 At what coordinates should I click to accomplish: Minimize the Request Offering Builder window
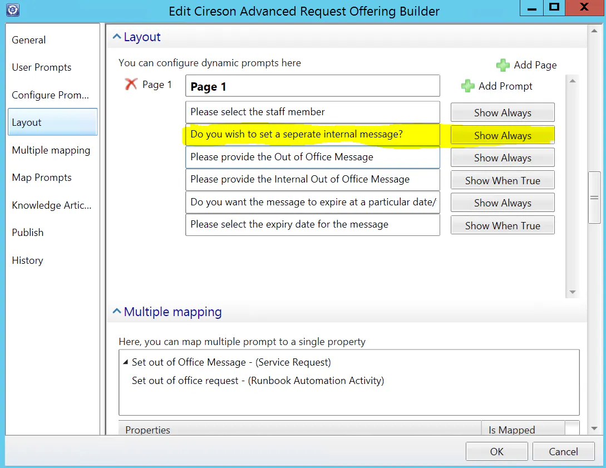coord(532,8)
